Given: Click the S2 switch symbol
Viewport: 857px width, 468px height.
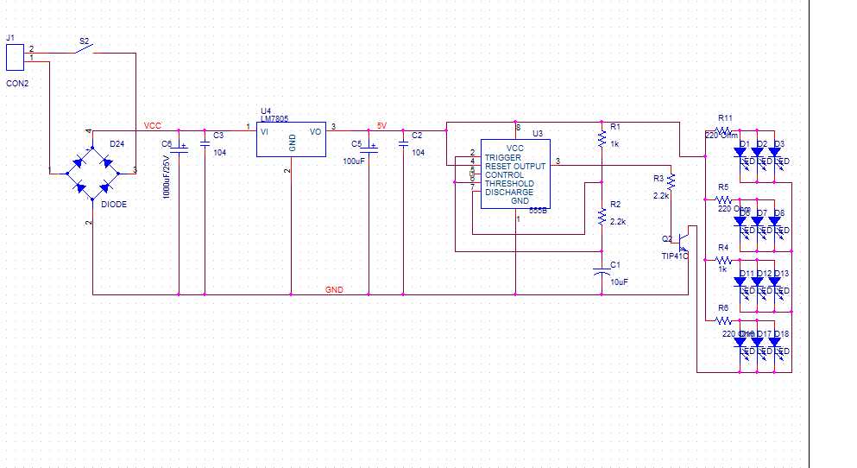Looking at the screenshot, I should (x=84, y=50).
